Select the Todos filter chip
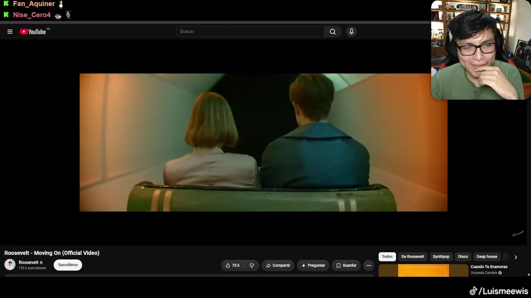 point(387,257)
